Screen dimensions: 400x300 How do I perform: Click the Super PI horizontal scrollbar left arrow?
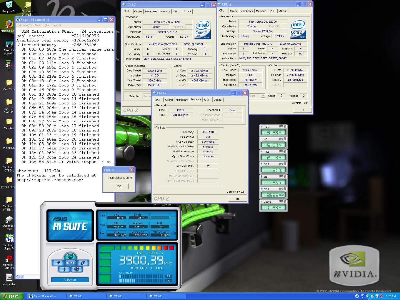pyautogui.click(x=17, y=276)
